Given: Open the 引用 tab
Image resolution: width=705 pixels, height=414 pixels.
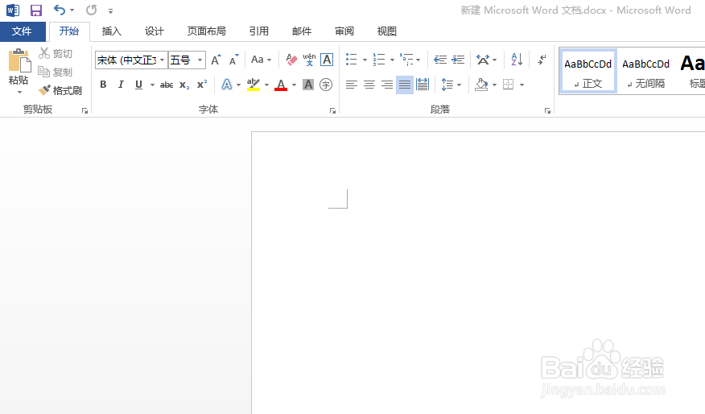Looking at the screenshot, I should pos(259,31).
